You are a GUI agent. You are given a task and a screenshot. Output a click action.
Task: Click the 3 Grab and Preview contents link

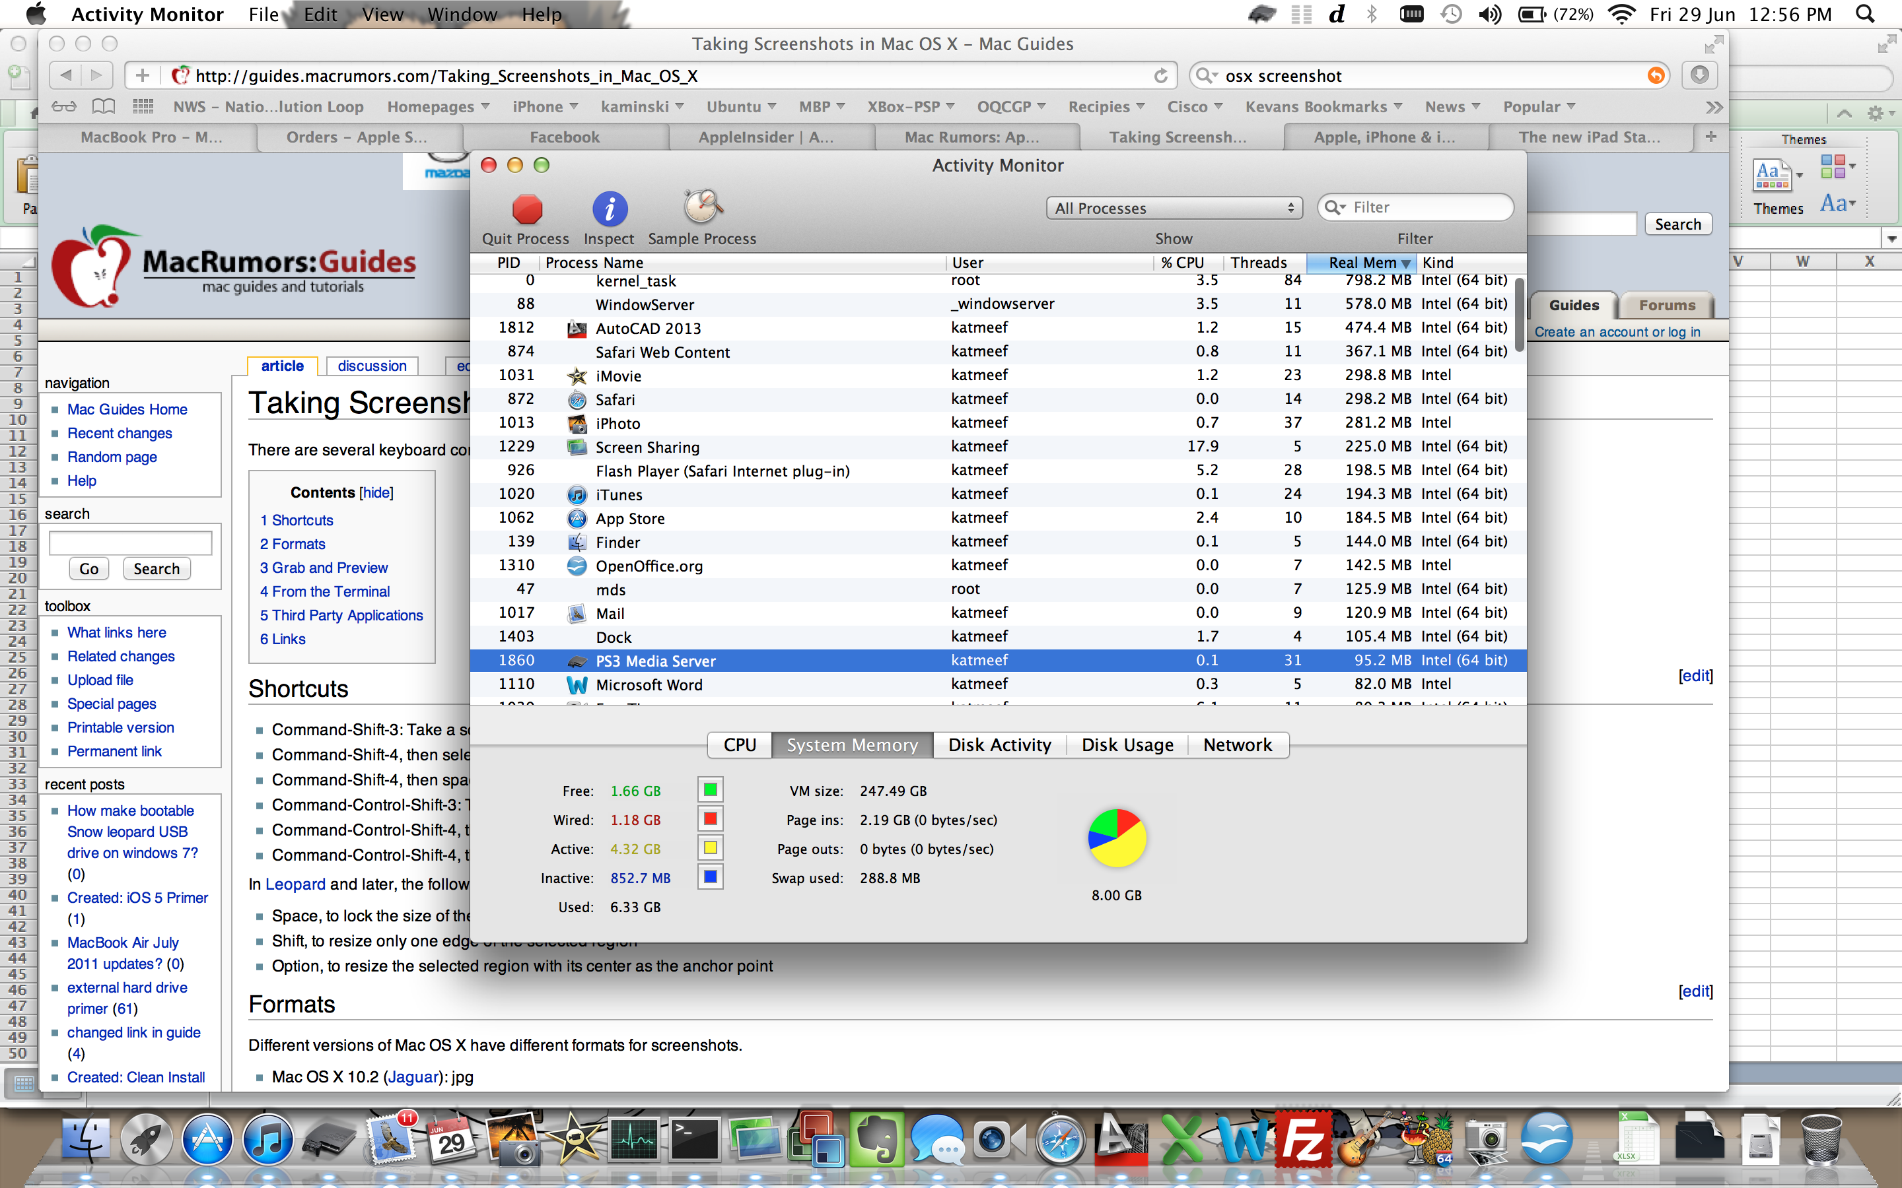(x=324, y=568)
